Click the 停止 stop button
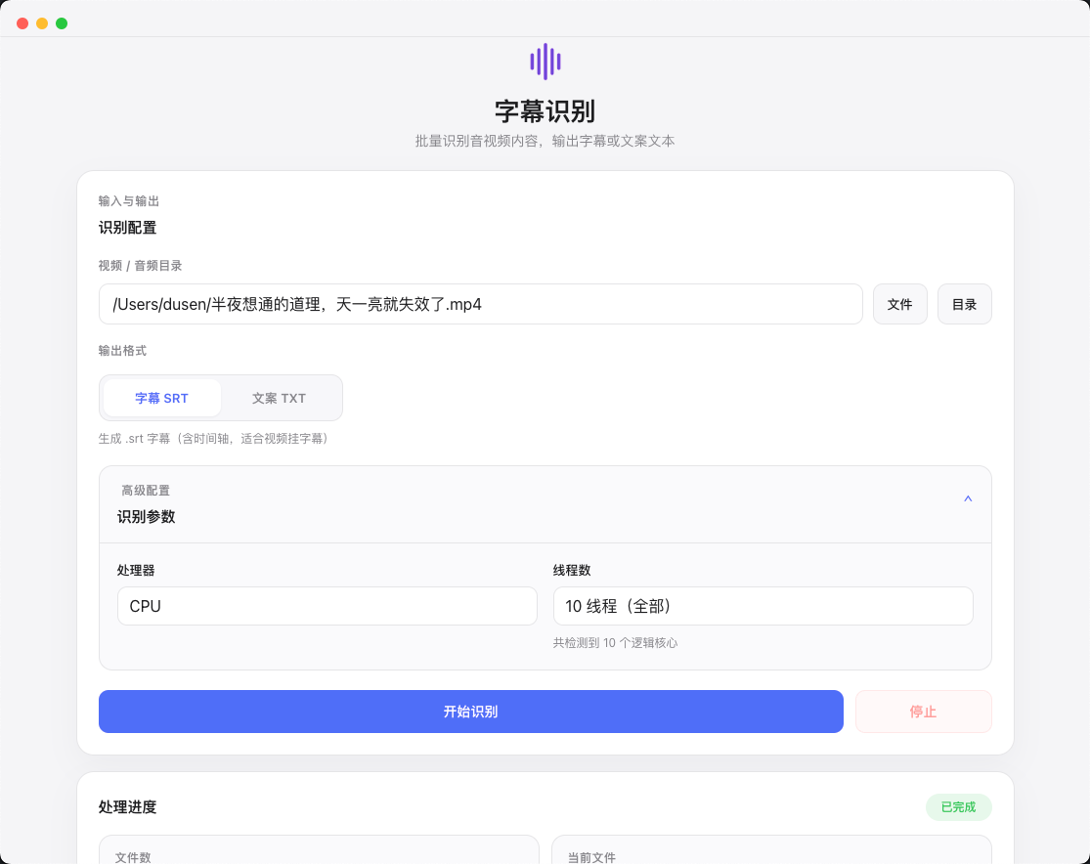This screenshot has height=864, width=1090. (x=923, y=712)
